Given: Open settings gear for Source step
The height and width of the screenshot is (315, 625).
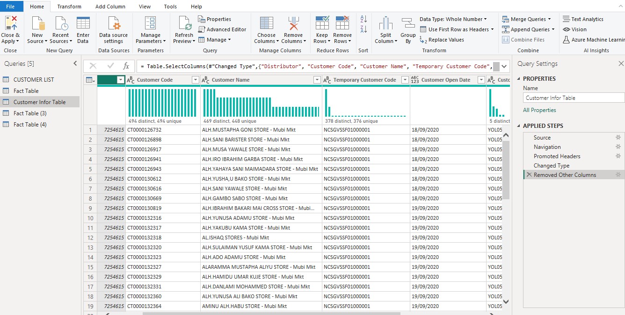Looking at the screenshot, I should [618, 138].
